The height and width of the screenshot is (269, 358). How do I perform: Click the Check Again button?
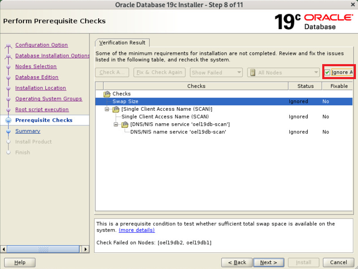coord(112,72)
